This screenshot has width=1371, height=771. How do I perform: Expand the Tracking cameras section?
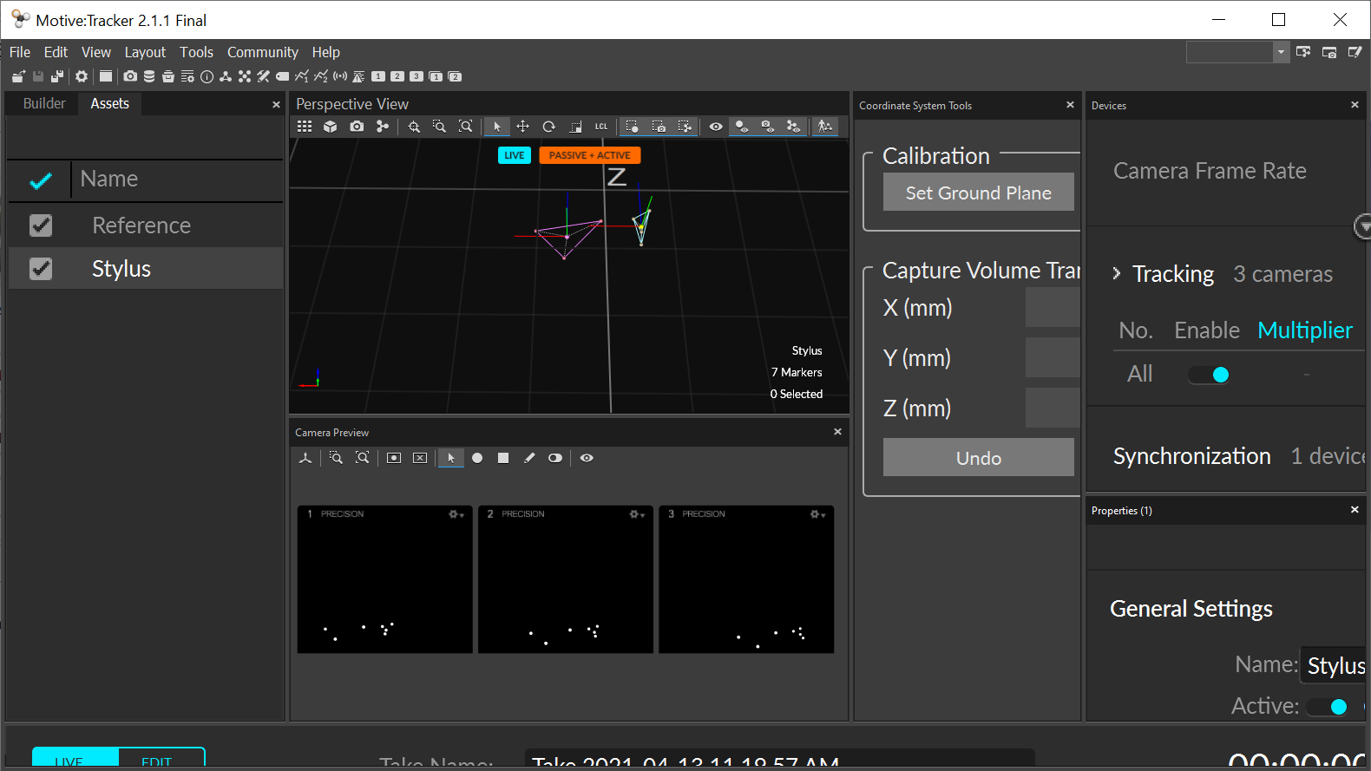1117,273
